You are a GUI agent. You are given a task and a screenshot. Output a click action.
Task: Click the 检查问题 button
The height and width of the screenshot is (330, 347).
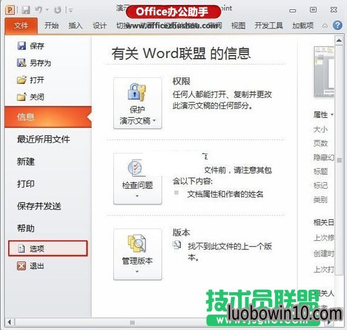click(x=138, y=179)
